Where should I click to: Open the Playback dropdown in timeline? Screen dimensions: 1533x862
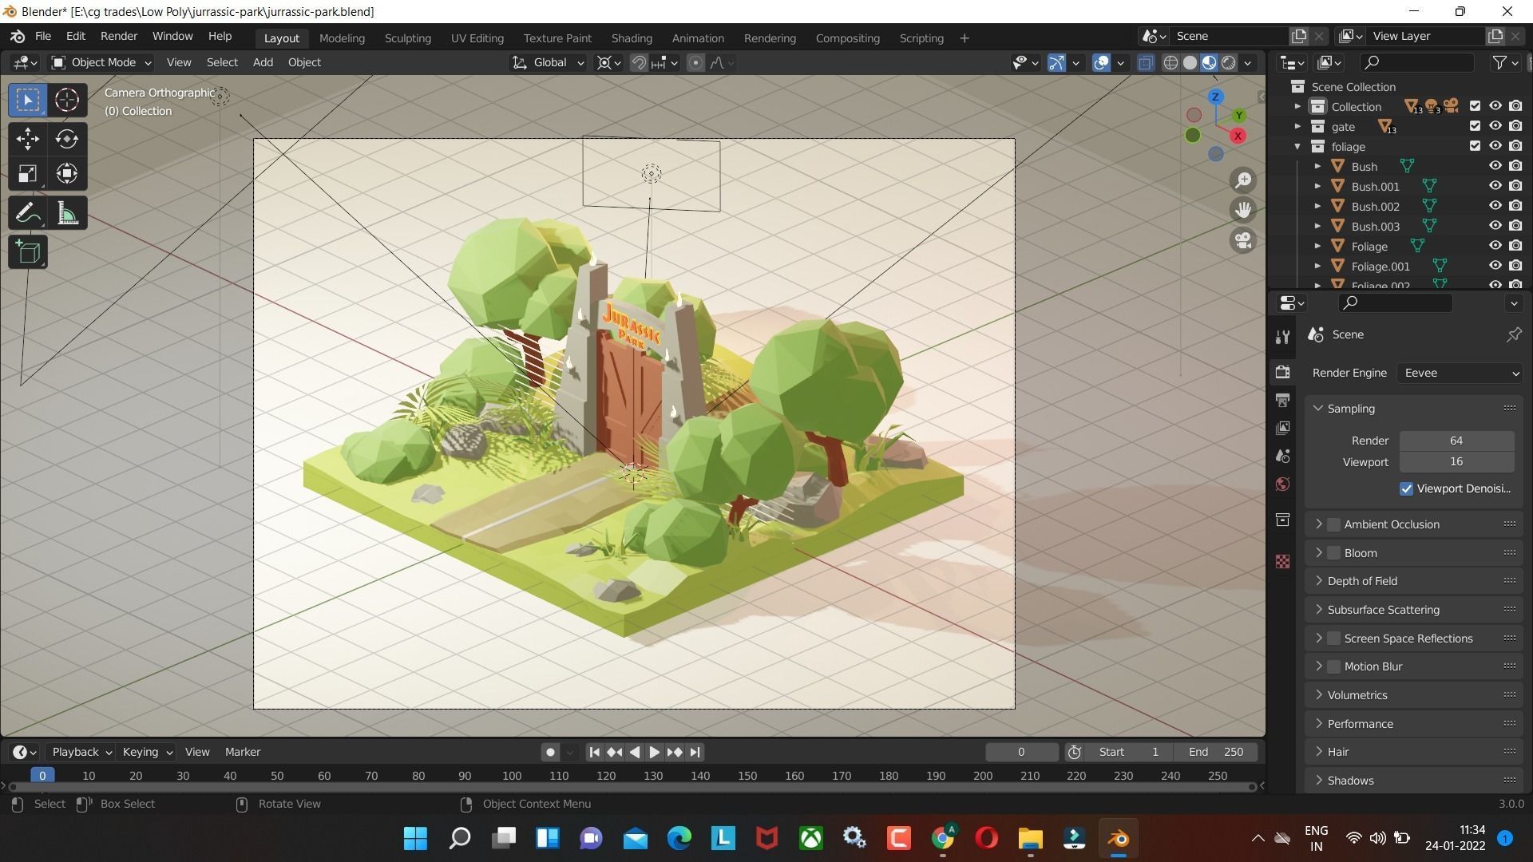81,752
